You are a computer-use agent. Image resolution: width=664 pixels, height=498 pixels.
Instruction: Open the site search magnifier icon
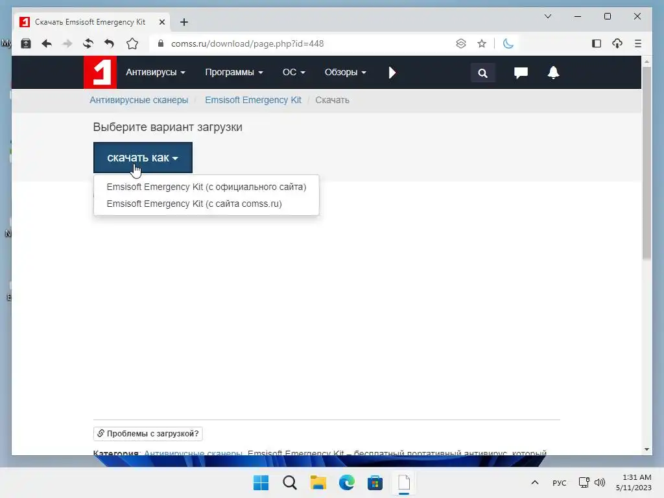coord(482,73)
